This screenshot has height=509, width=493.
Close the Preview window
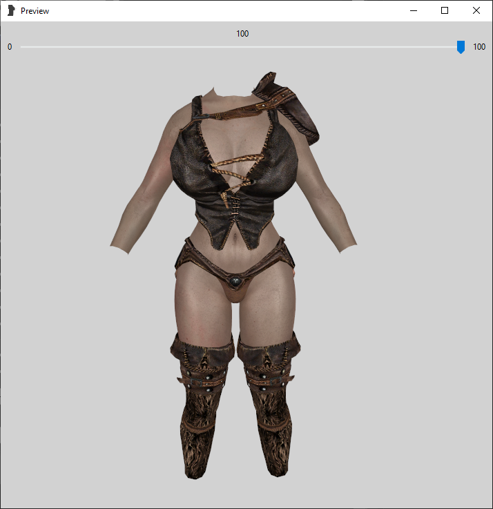click(476, 10)
